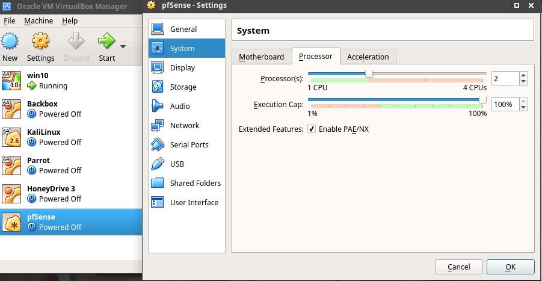Click the Shared Folders folder icon
Screen dimensions: 542x281
158,183
